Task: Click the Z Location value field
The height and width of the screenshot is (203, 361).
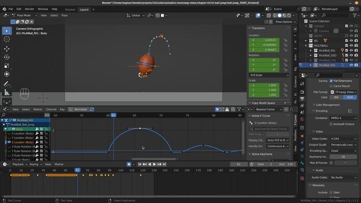Action: click(264, 50)
